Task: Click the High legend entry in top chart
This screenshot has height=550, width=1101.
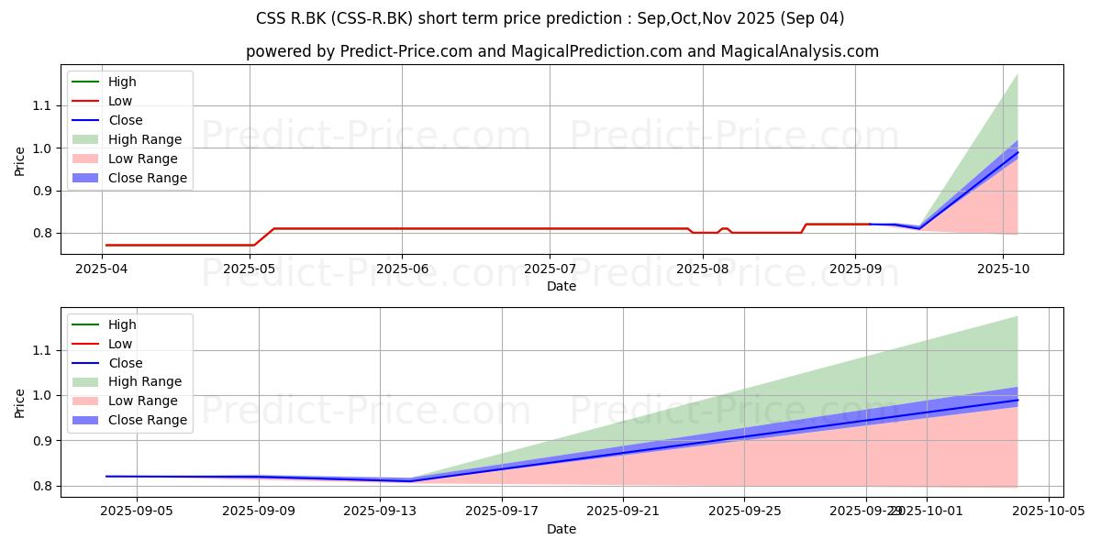Action: click(121, 82)
